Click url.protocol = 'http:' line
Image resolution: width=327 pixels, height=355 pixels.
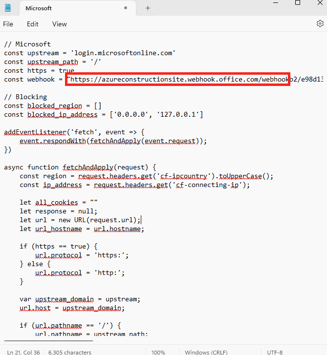(80, 273)
